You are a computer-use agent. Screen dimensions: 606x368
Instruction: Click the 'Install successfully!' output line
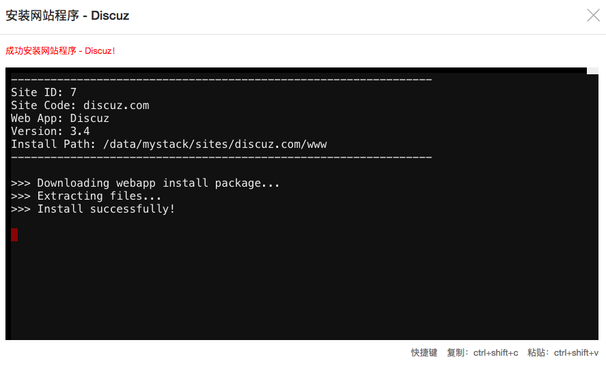pyautogui.click(x=93, y=209)
